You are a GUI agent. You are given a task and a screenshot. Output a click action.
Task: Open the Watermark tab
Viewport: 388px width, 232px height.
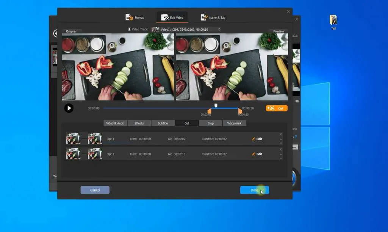(x=235, y=123)
